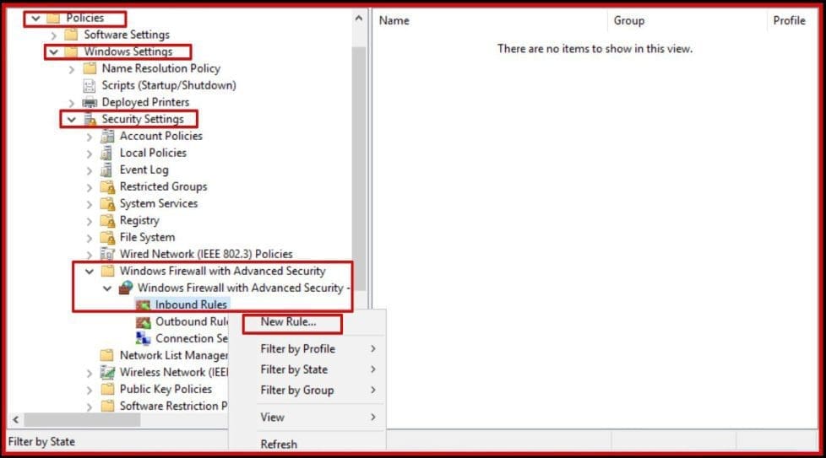Expand the Software Settings node
This screenshot has height=458, width=826.
54,35
